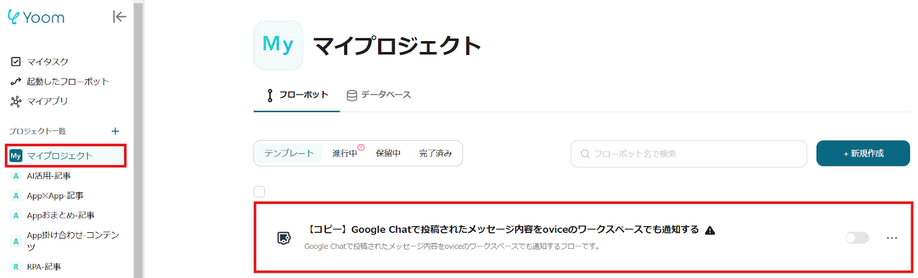This screenshot has height=278, width=918.
Task: Click the warning triangle beside the flowbot title
Action: [x=710, y=230]
